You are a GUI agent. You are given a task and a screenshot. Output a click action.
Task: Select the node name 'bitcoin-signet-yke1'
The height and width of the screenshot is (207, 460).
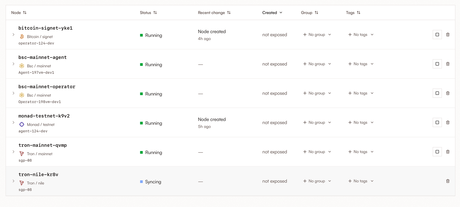pyautogui.click(x=45, y=28)
